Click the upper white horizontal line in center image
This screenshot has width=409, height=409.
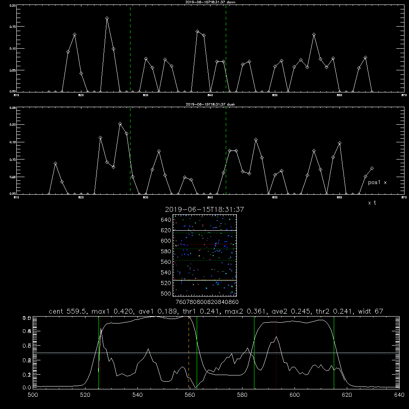[205, 230]
